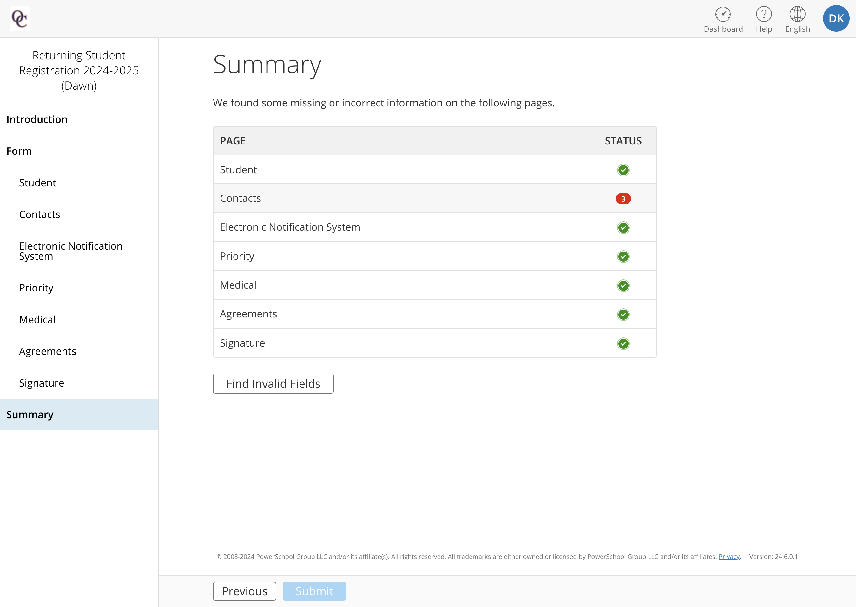This screenshot has width=856, height=607.
Task: Click the STATUS column header
Action: [623, 141]
